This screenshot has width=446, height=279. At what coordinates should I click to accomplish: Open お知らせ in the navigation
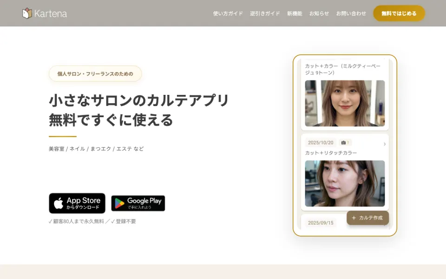(x=319, y=13)
